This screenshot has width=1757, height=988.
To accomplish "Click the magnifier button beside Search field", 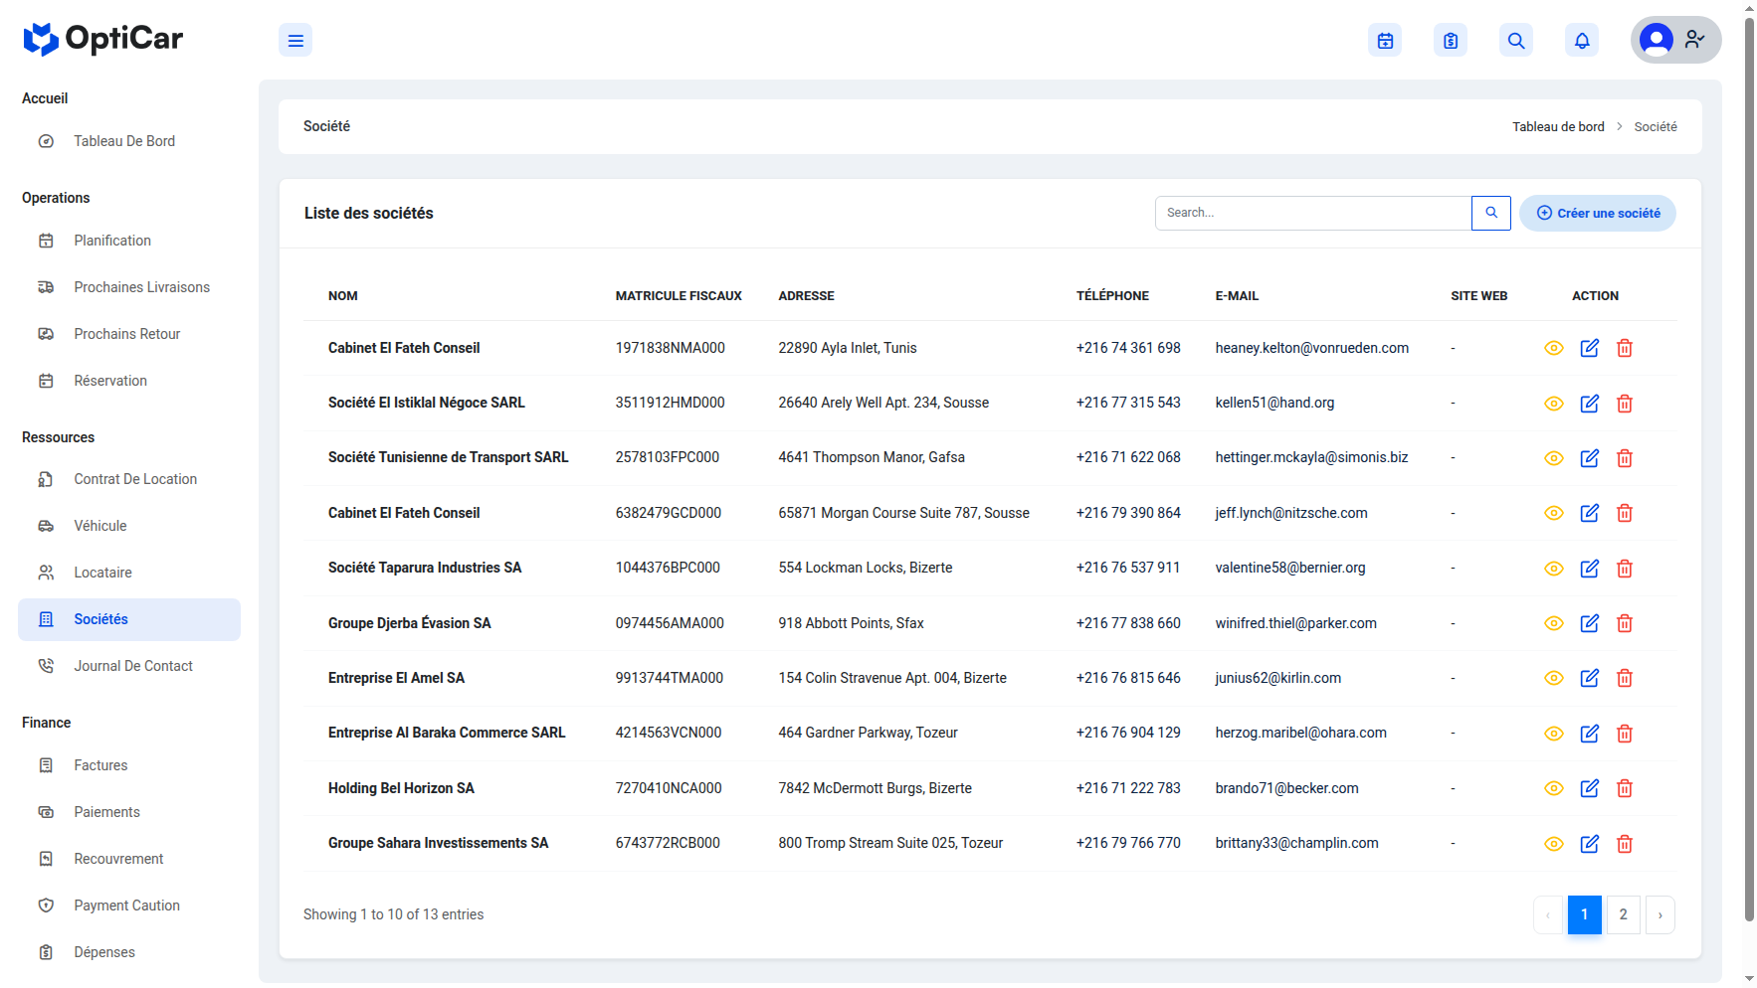I will [x=1491, y=213].
